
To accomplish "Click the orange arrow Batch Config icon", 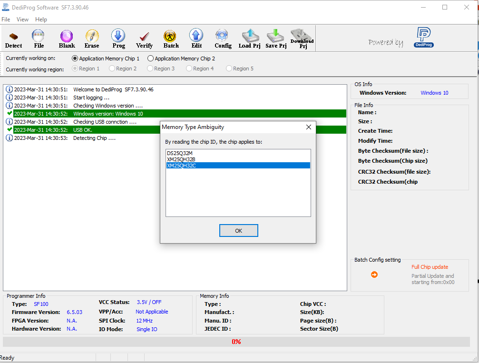I will click(x=374, y=275).
